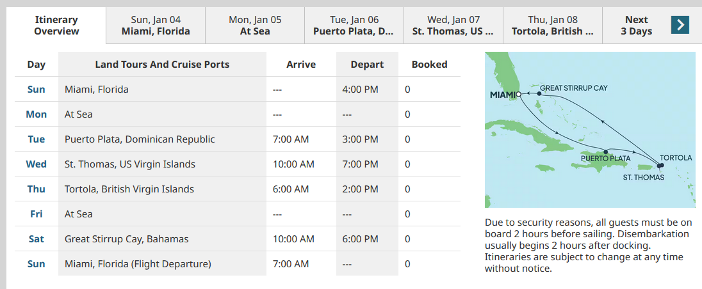Select the Great Stirrup Cay, Bahamas table row

(237, 239)
